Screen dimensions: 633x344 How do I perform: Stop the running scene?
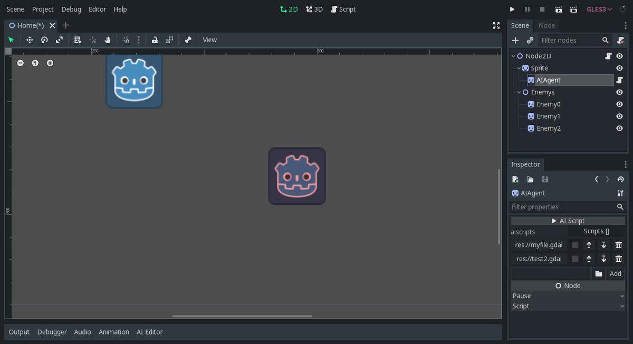click(542, 9)
